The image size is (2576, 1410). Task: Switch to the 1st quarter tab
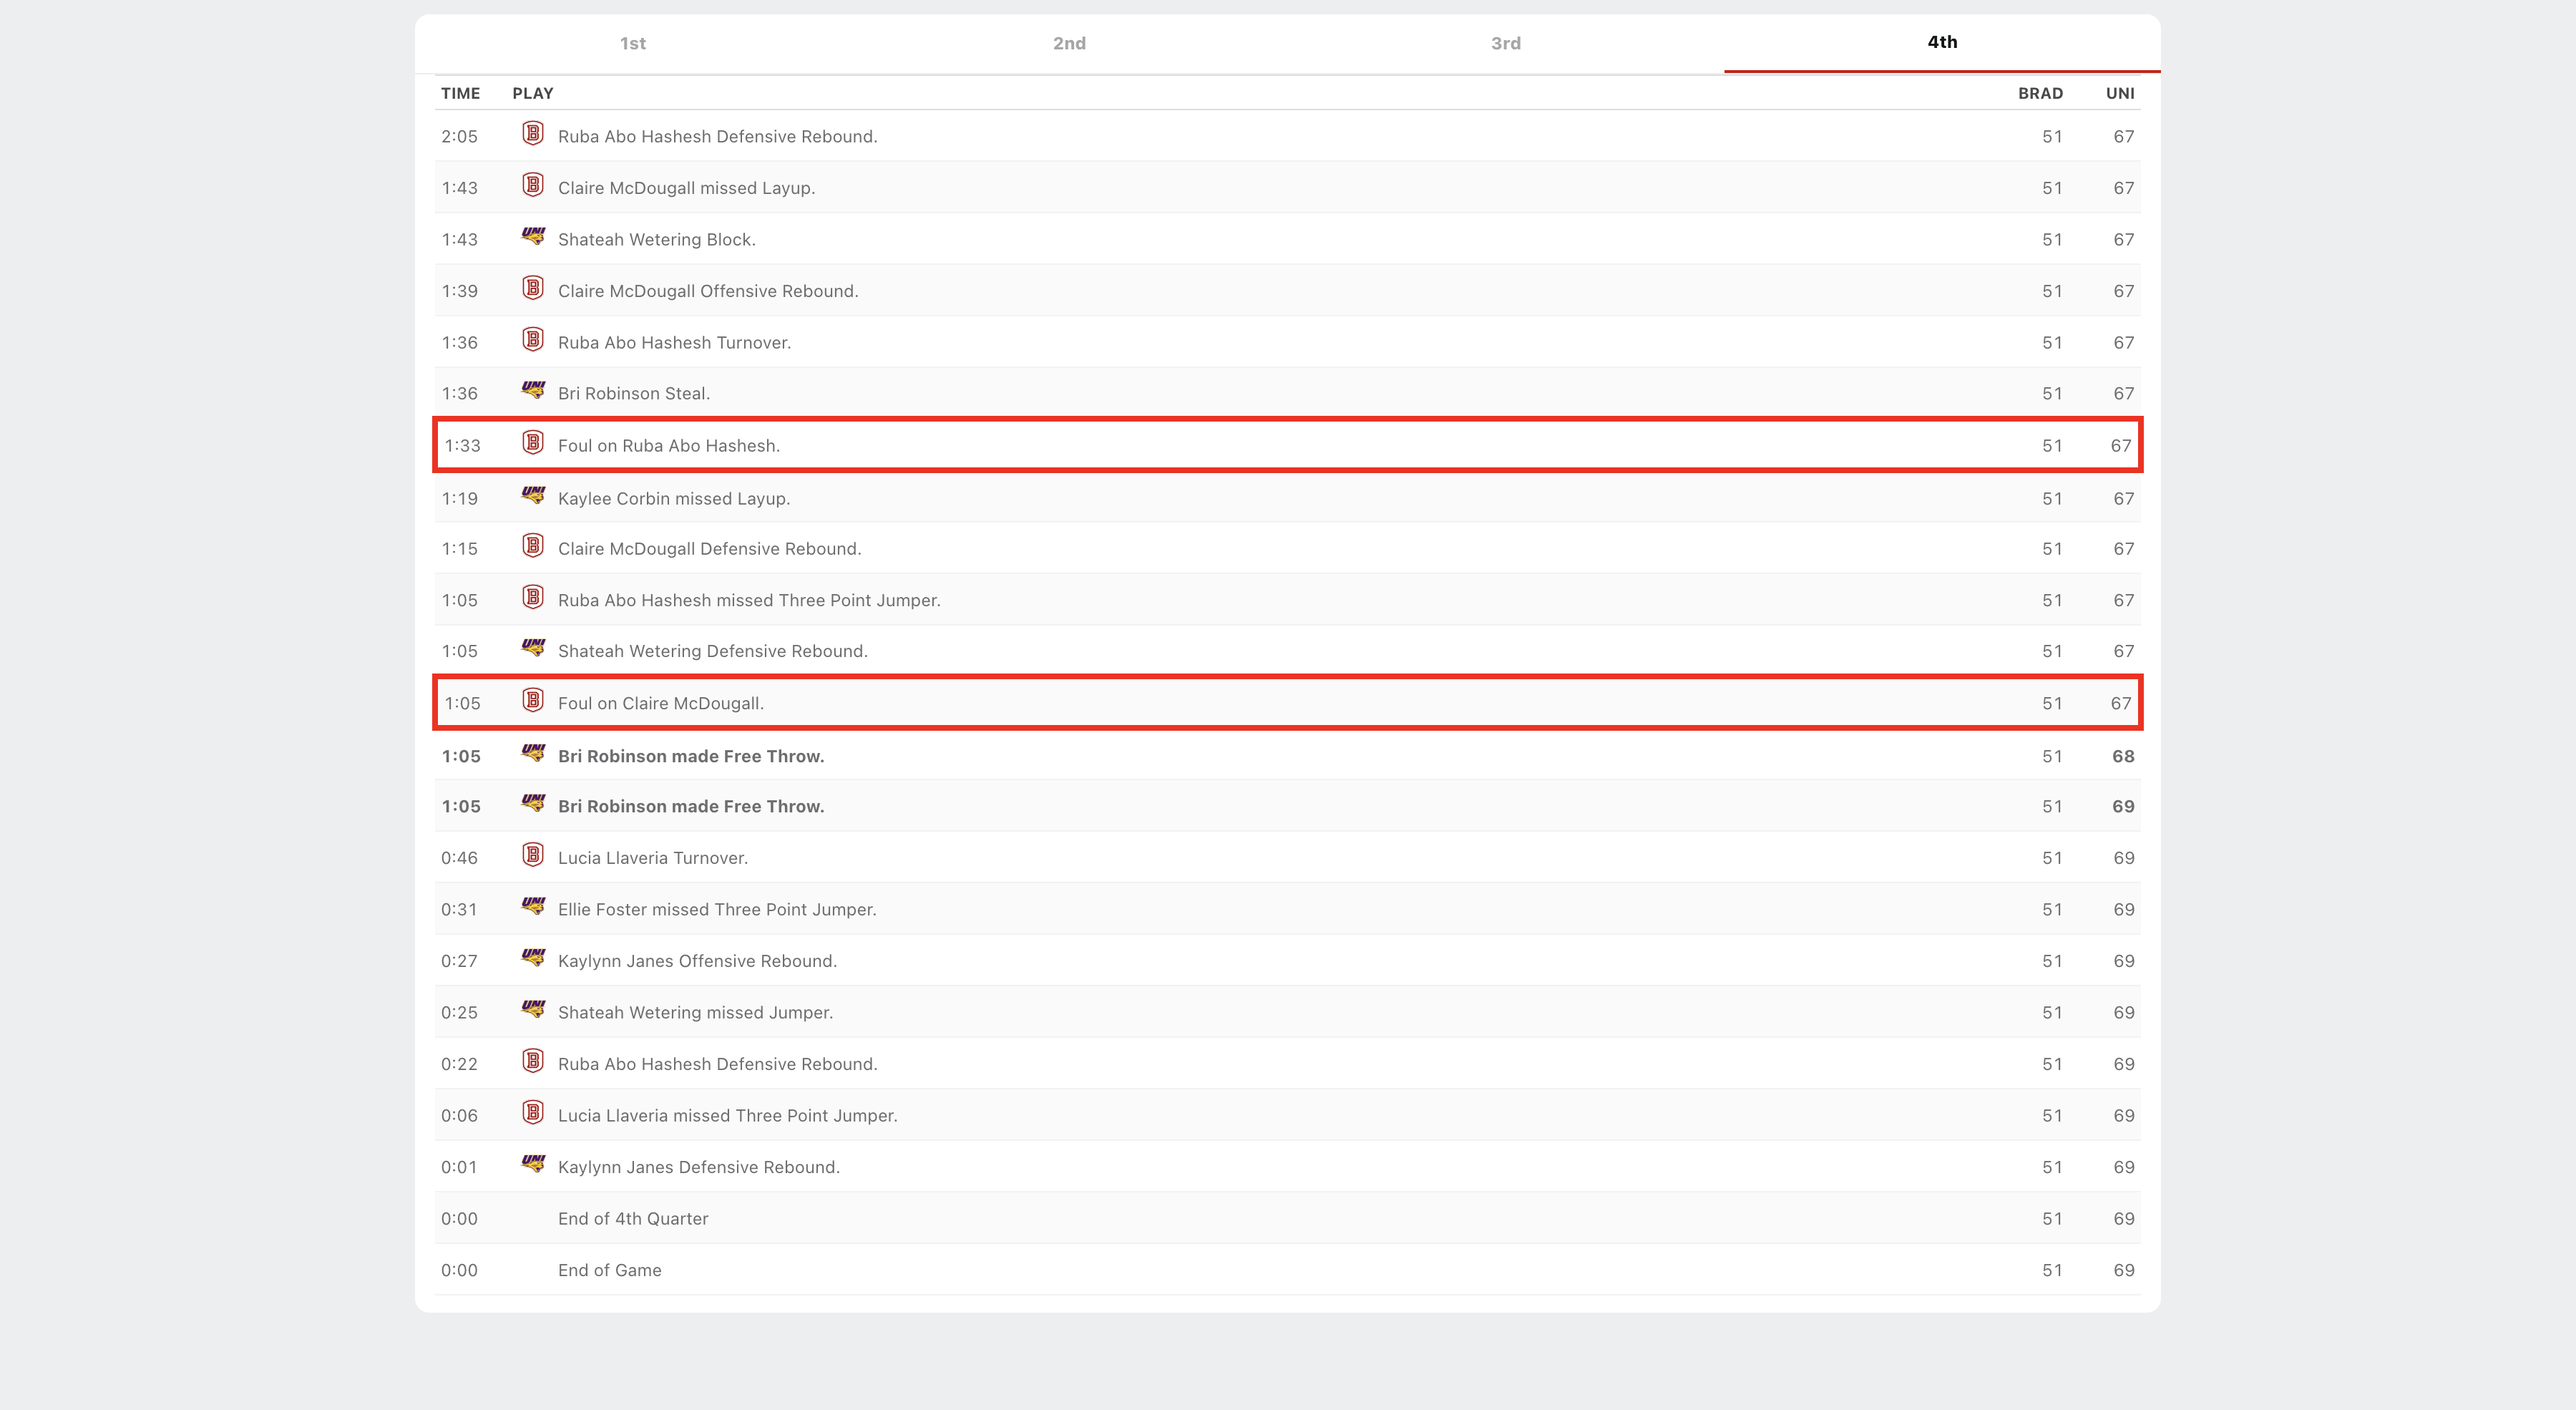coord(632,43)
